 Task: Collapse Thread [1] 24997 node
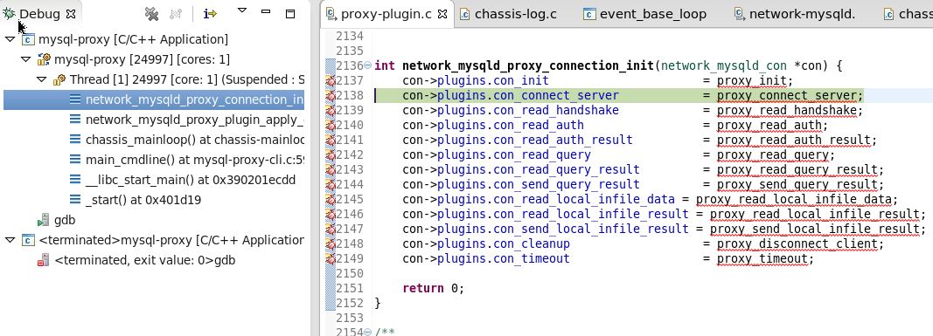coord(41,79)
